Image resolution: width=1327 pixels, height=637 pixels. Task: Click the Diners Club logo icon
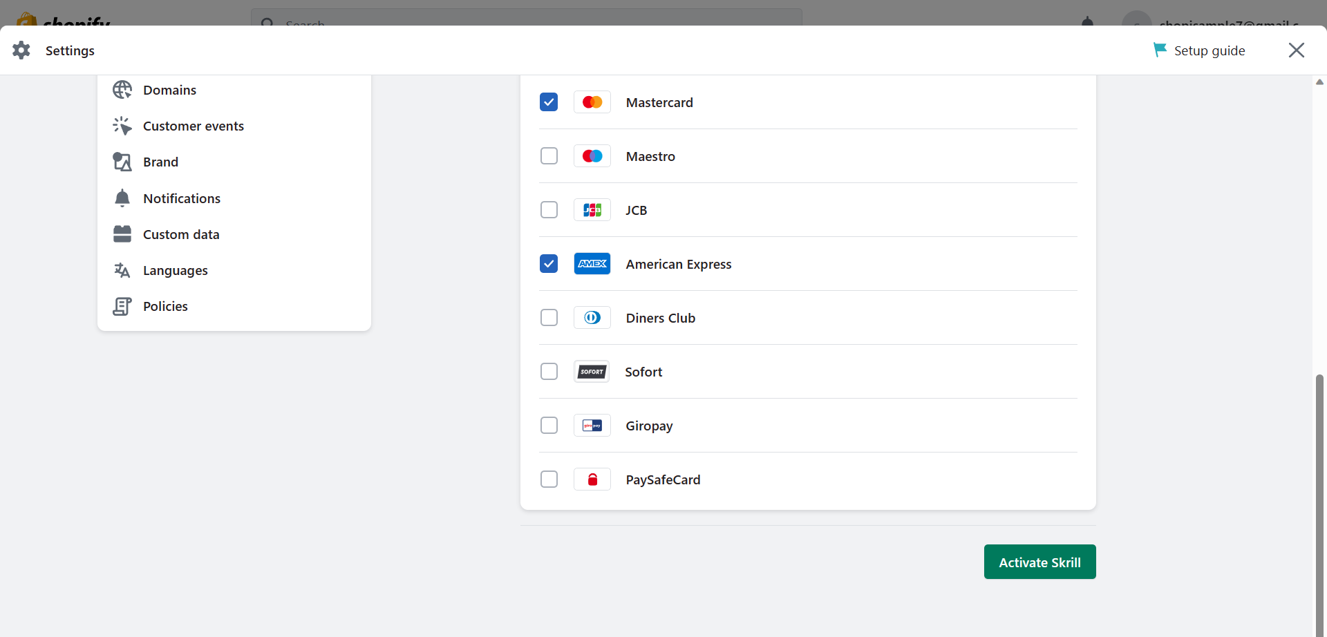pyautogui.click(x=592, y=318)
